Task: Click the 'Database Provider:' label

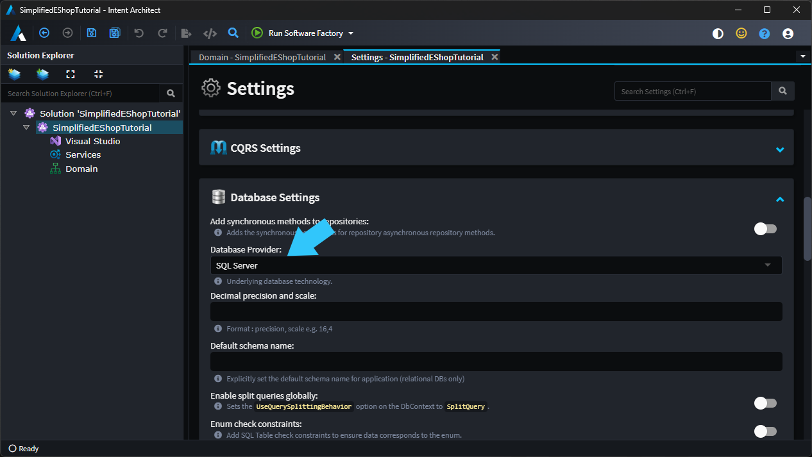Action: (x=246, y=249)
